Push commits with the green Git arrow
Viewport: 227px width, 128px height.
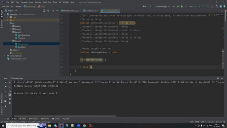tap(203, 6)
